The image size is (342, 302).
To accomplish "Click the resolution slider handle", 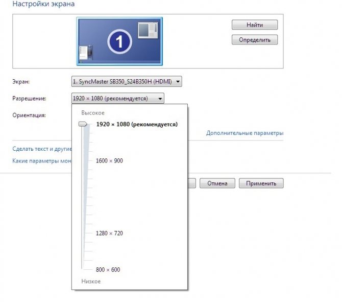I will (x=82, y=124).
